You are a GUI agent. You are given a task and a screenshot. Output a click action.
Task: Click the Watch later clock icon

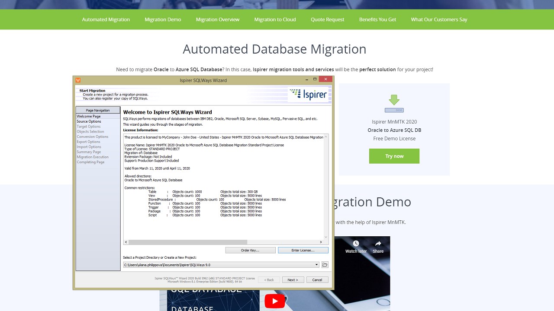pyautogui.click(x=356, y=244)
